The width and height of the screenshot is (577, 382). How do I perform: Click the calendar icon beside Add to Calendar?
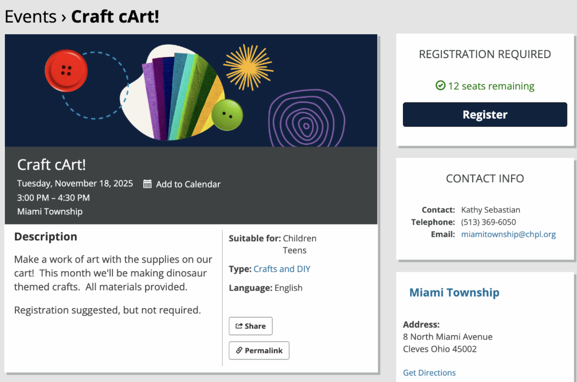pos(148,184)
